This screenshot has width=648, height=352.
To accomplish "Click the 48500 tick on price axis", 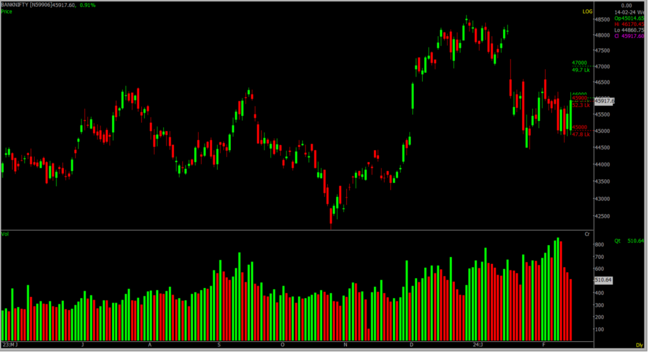I will click(x=602, y=19).
